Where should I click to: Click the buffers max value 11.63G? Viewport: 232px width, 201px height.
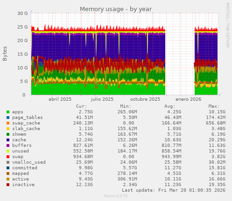click(217, 146)
